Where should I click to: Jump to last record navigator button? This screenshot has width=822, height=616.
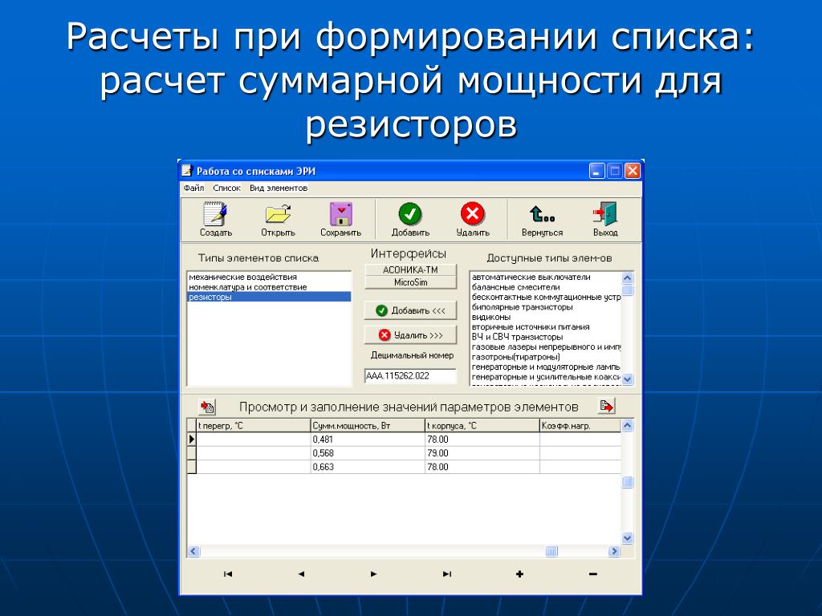pos(446,574)
